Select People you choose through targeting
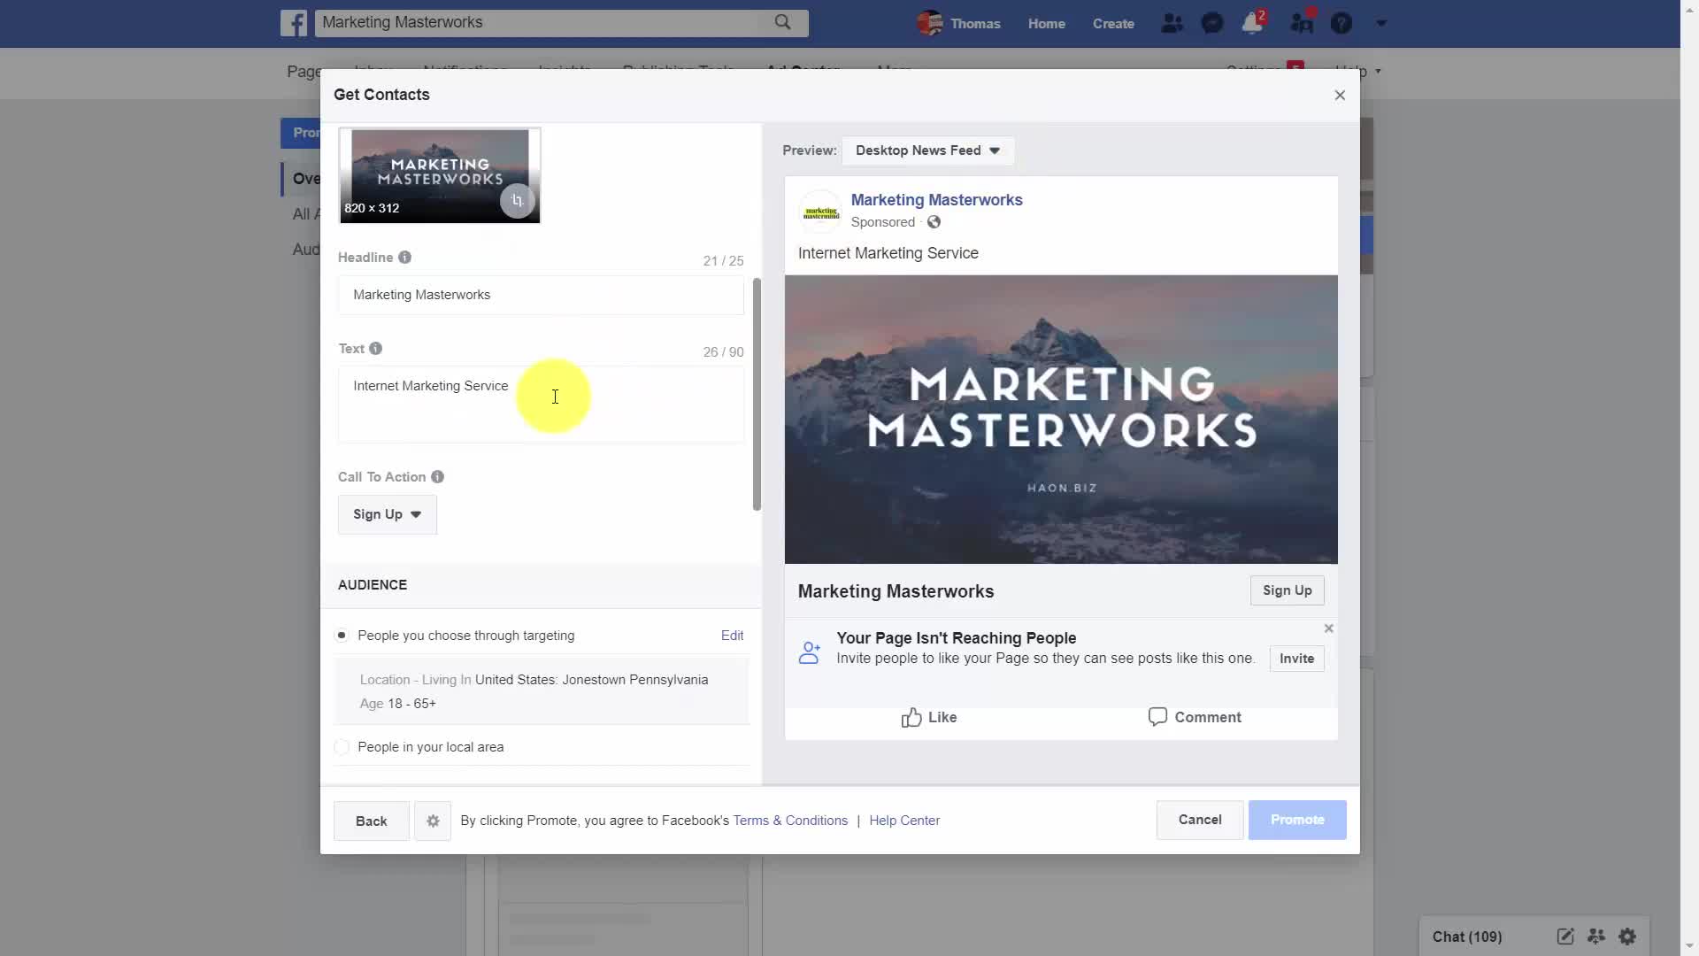Image resolution: width=1699 pixels, height=956 pixels. 342,636
